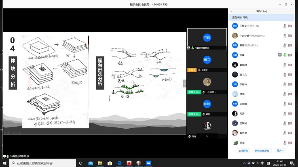Collapse the video strip using side arrow
298x167 pixels.
pos(185,83)
